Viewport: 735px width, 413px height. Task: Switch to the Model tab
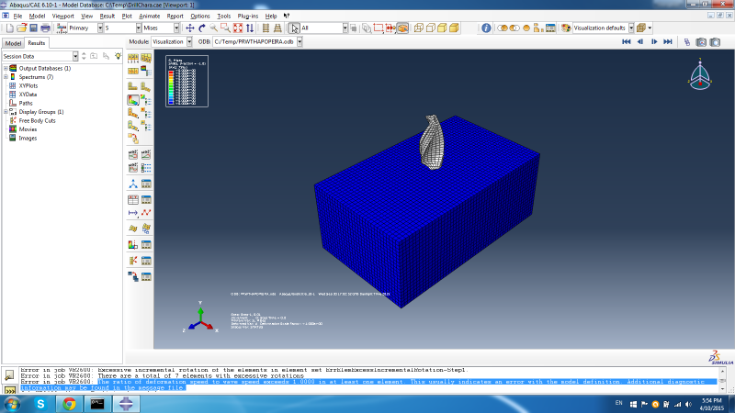(13, 43)
